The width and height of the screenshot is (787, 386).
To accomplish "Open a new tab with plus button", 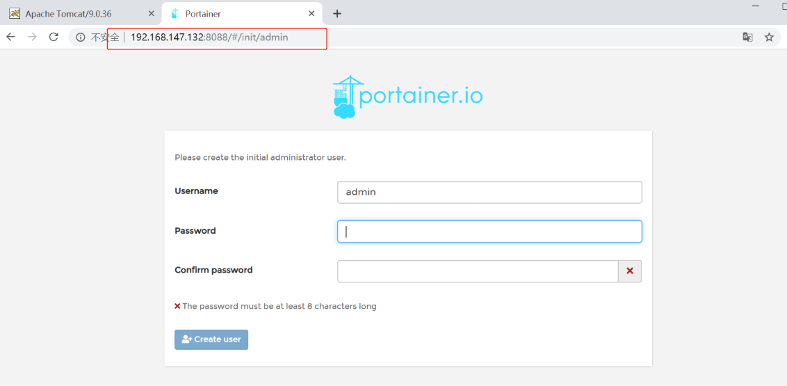I will (x=337, y=13).
